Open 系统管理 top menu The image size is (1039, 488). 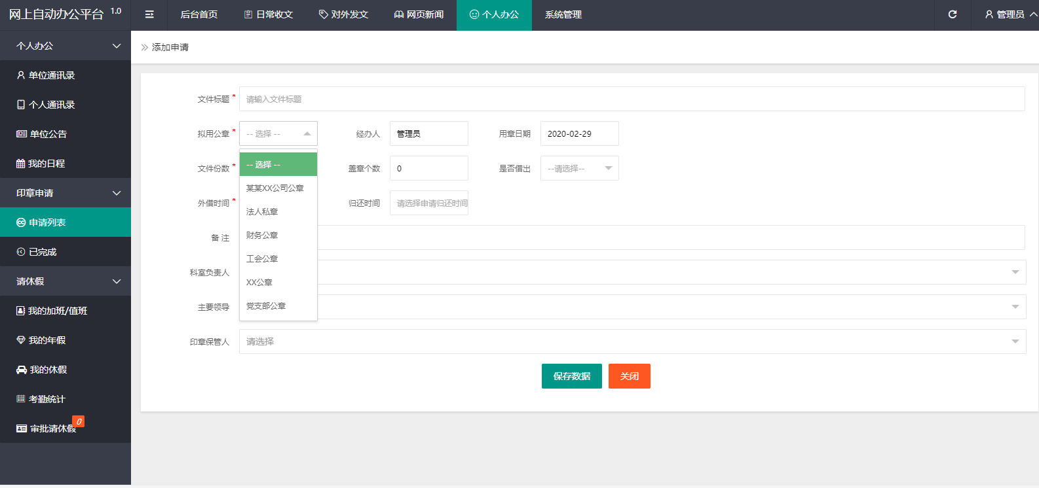[x=563, y=14]
